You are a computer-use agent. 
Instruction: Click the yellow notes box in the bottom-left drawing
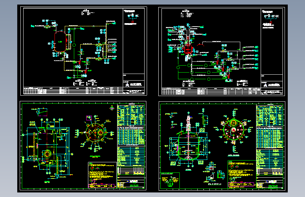(102, 175)
